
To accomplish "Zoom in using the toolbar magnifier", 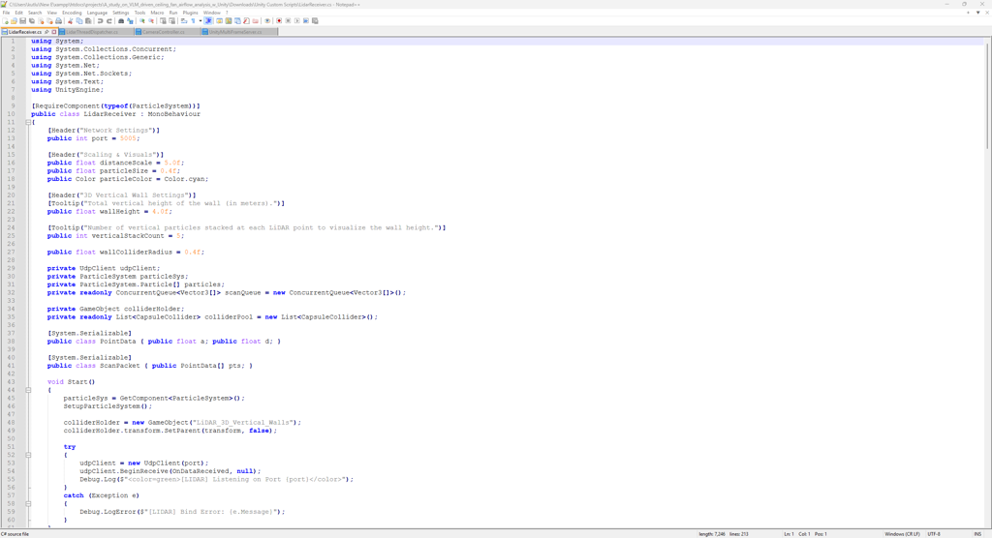I will tap(142, 21).
